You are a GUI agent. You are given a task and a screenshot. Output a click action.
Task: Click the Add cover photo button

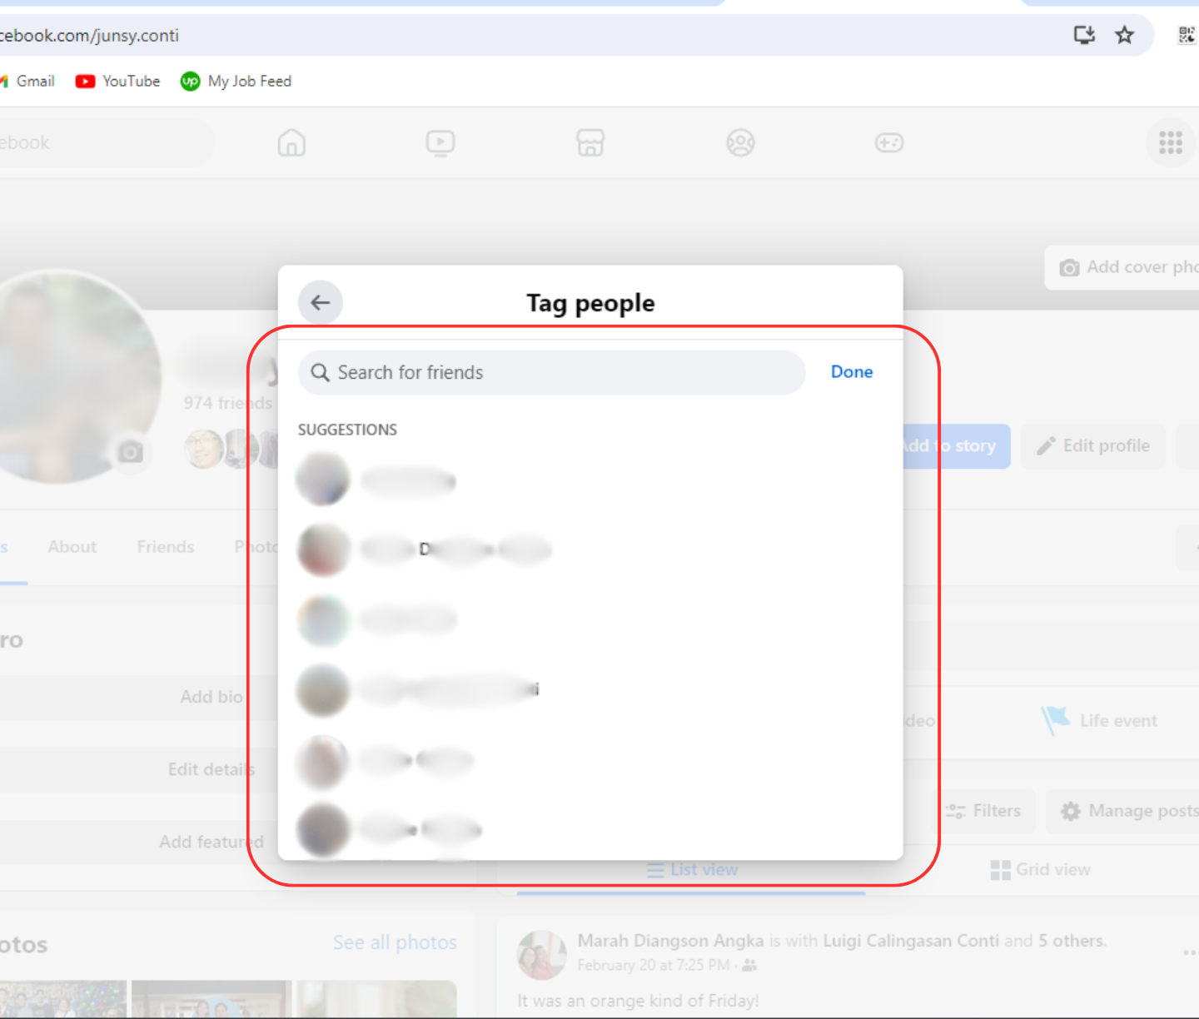click(1122, 267)
